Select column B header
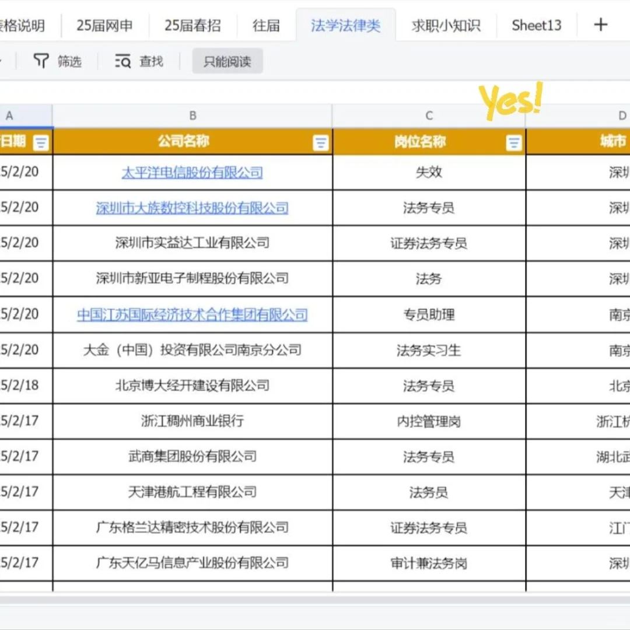The image size is (630, 630). click(192, 116)
